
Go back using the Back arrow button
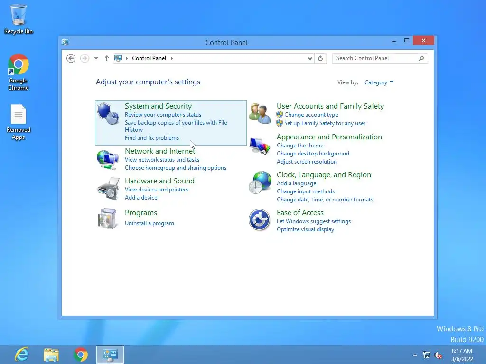tap(71, 58)
